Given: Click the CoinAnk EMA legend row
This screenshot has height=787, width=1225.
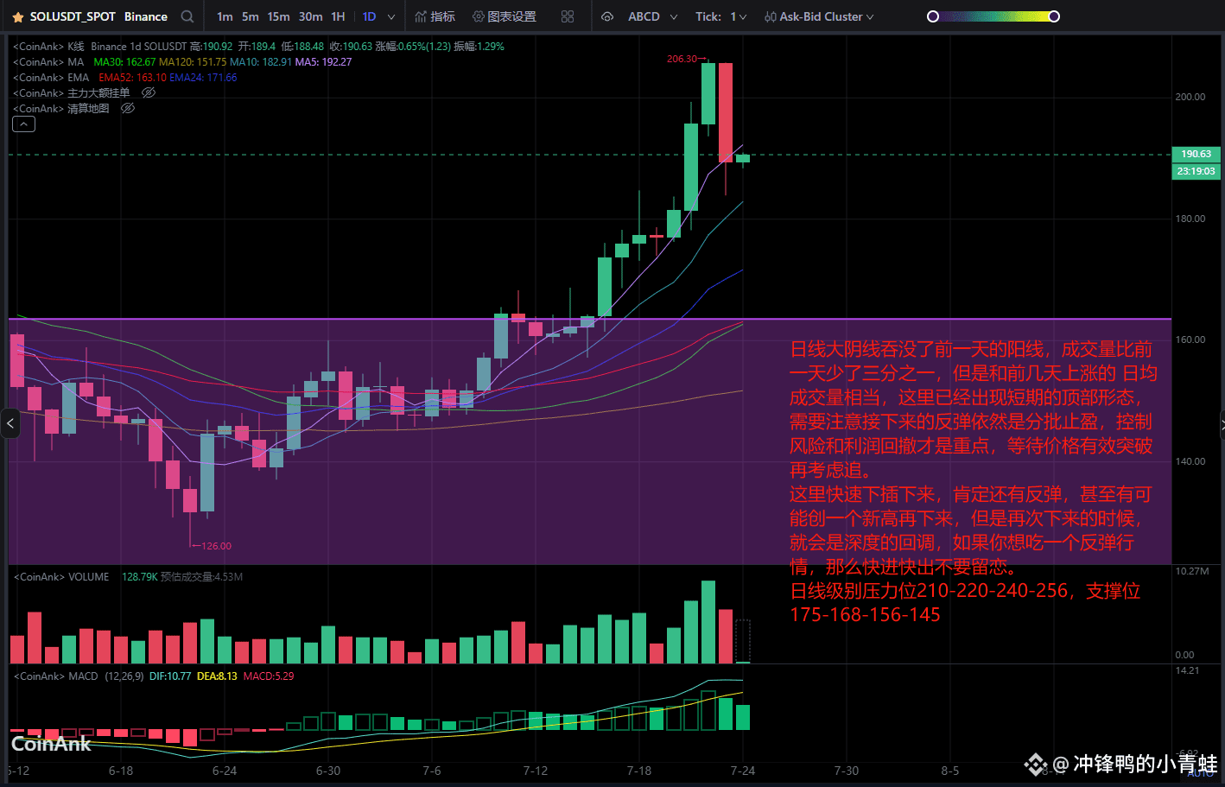Looking at the screenshot, I should [124, 77].
